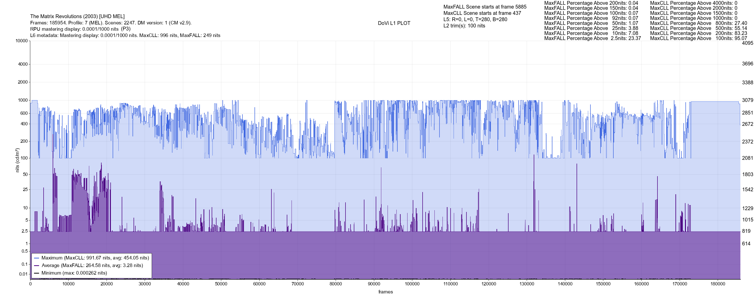Click the 180000 frame tick label
756x302 pixels.
tap(717, 284)
